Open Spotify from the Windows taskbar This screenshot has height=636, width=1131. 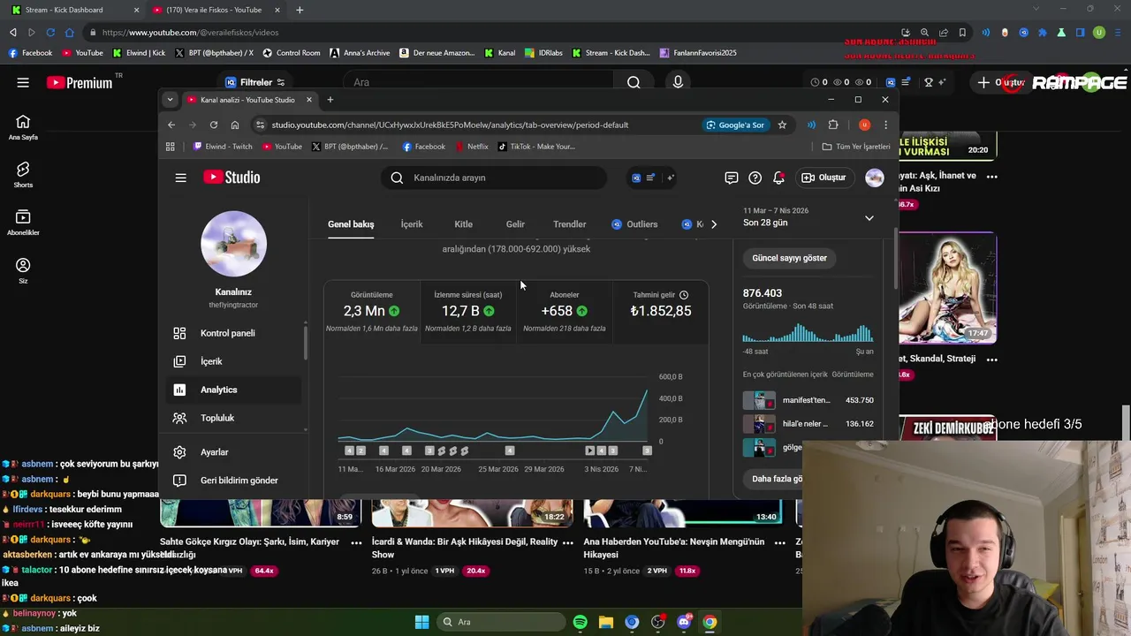click(x=580, y=622)
